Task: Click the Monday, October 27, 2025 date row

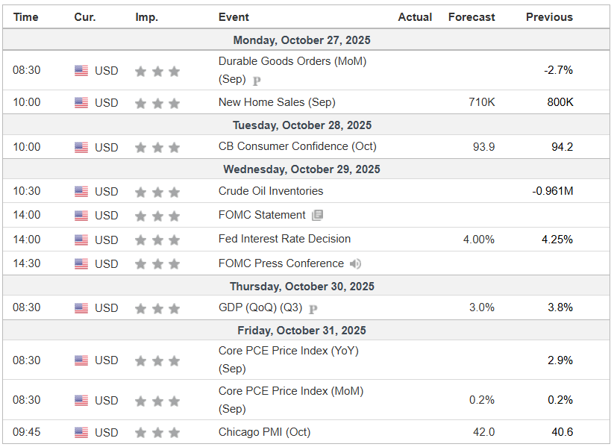Action: tap(301, 40)
